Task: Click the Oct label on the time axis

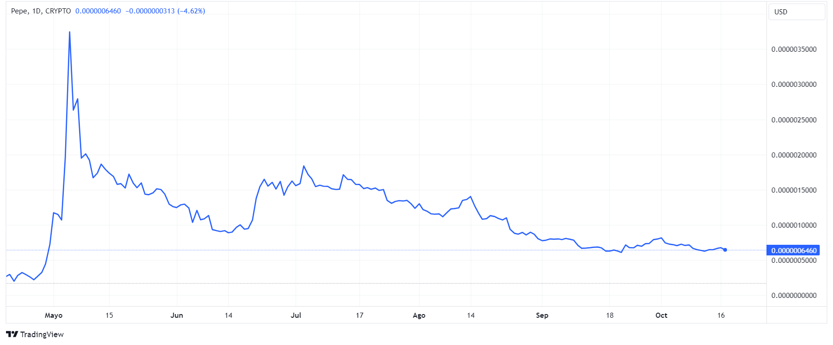Action: 661,315
